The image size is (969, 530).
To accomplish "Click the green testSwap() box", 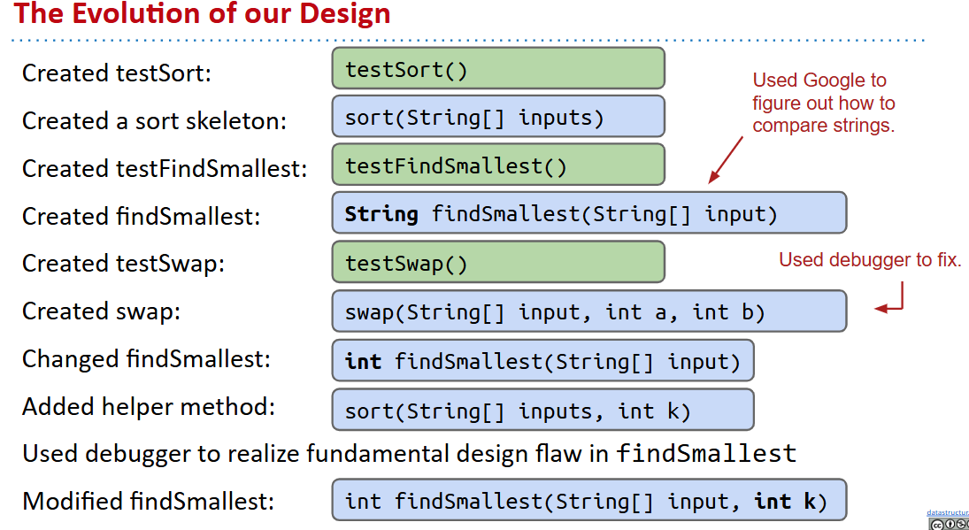I will (x=497, y=263).
